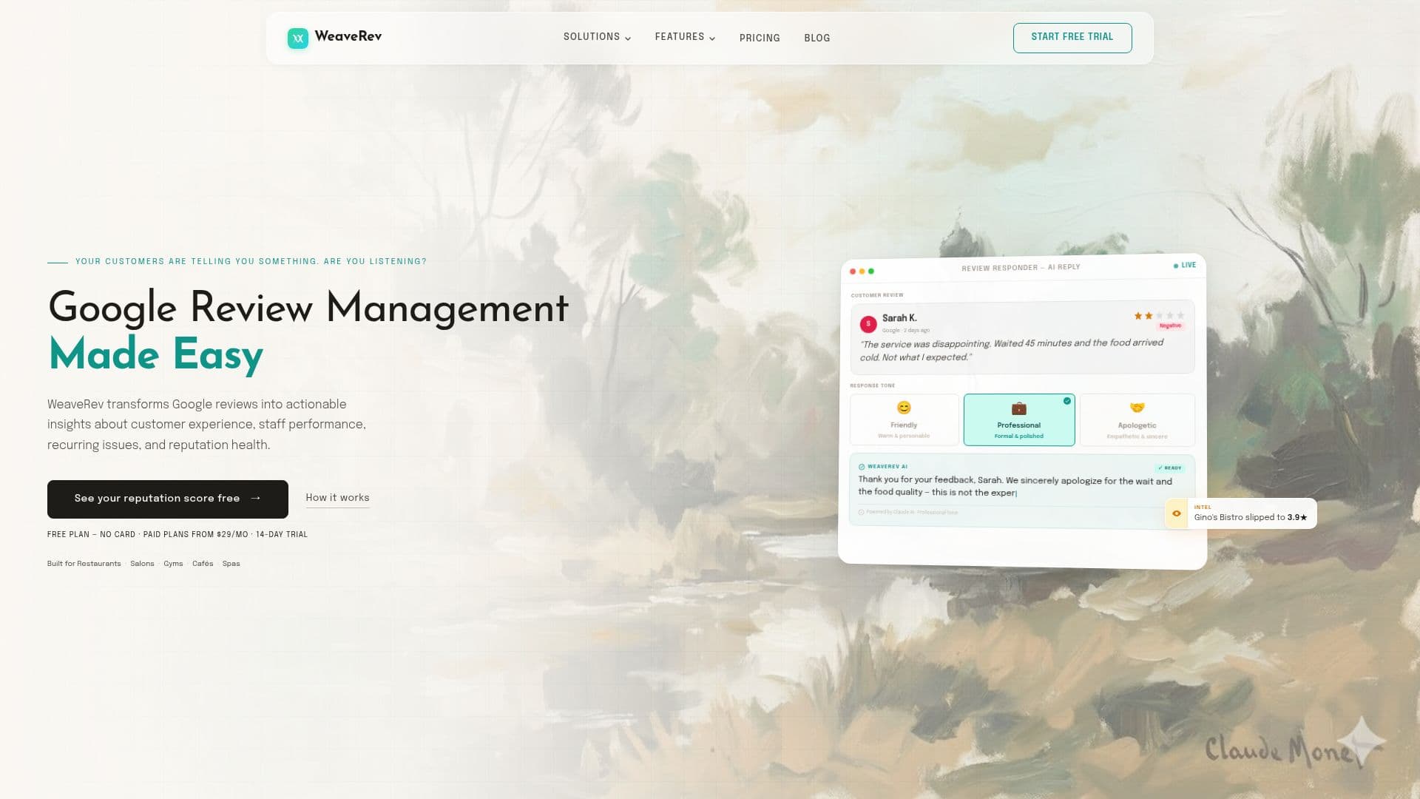Select the Professional response tone card
This screenshot has height=799, width=1420.
(1019, 419)
